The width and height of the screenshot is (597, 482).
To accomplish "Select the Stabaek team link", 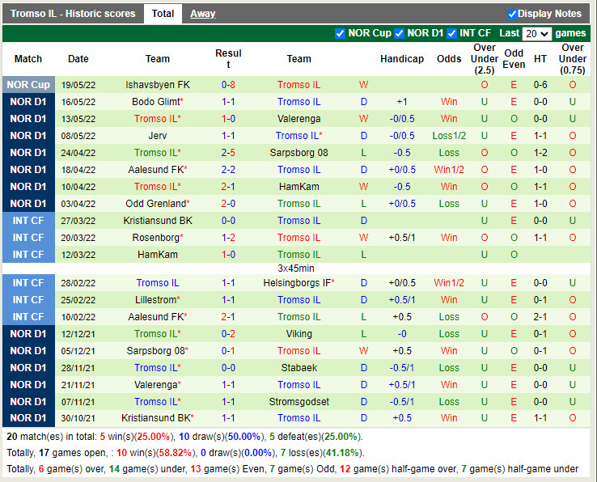I will coord(298,368).
